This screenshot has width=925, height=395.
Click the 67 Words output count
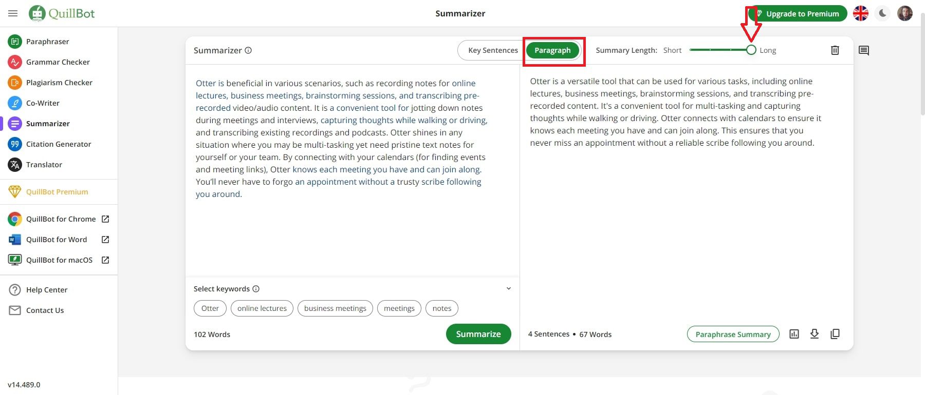point(596,334)
